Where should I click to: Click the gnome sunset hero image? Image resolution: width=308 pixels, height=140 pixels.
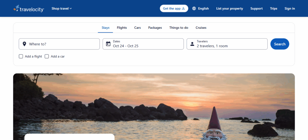point(154,106)
